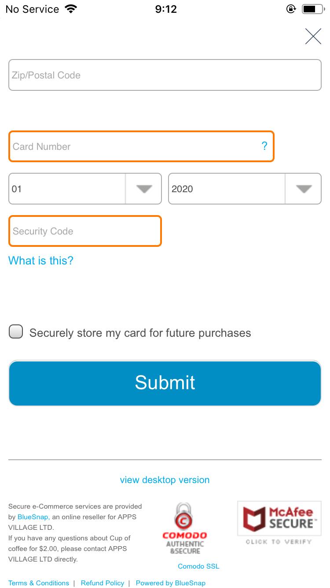Viewport: 330px width, 588px height.
Task: Tap the Wi-Fi status icon
Action: tap(70, 9)
